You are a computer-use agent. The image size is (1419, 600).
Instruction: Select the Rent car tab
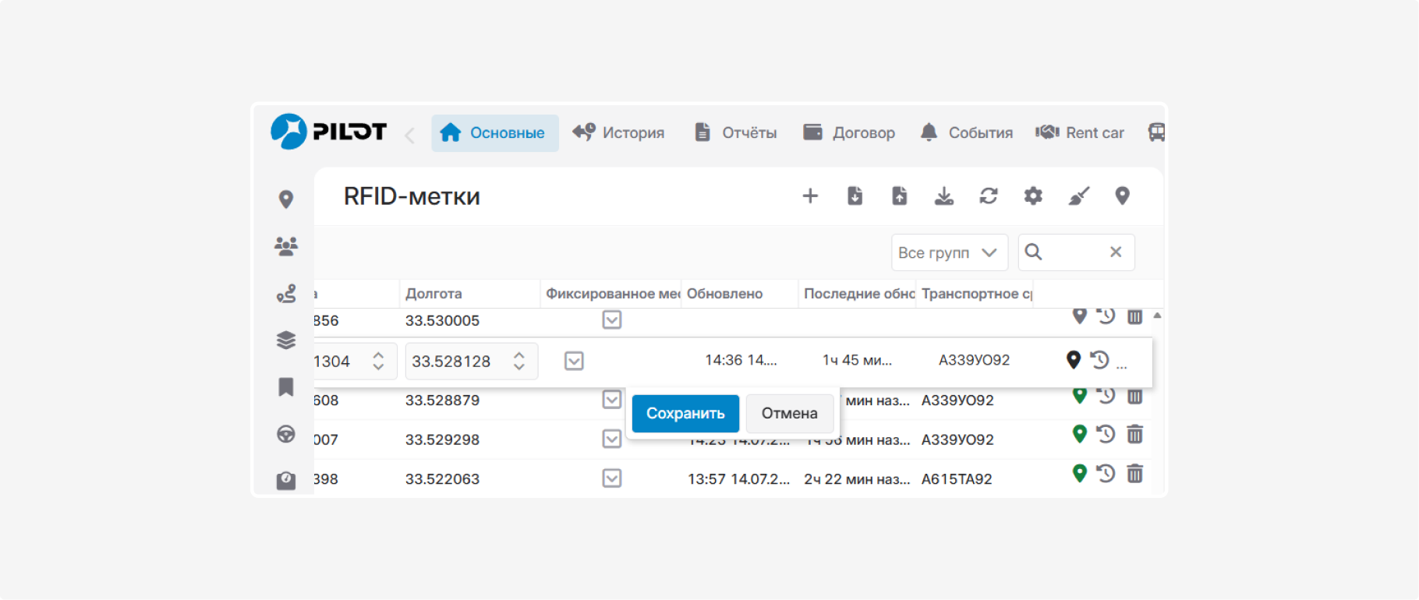pyautogui.click(x=1080, y=132)
